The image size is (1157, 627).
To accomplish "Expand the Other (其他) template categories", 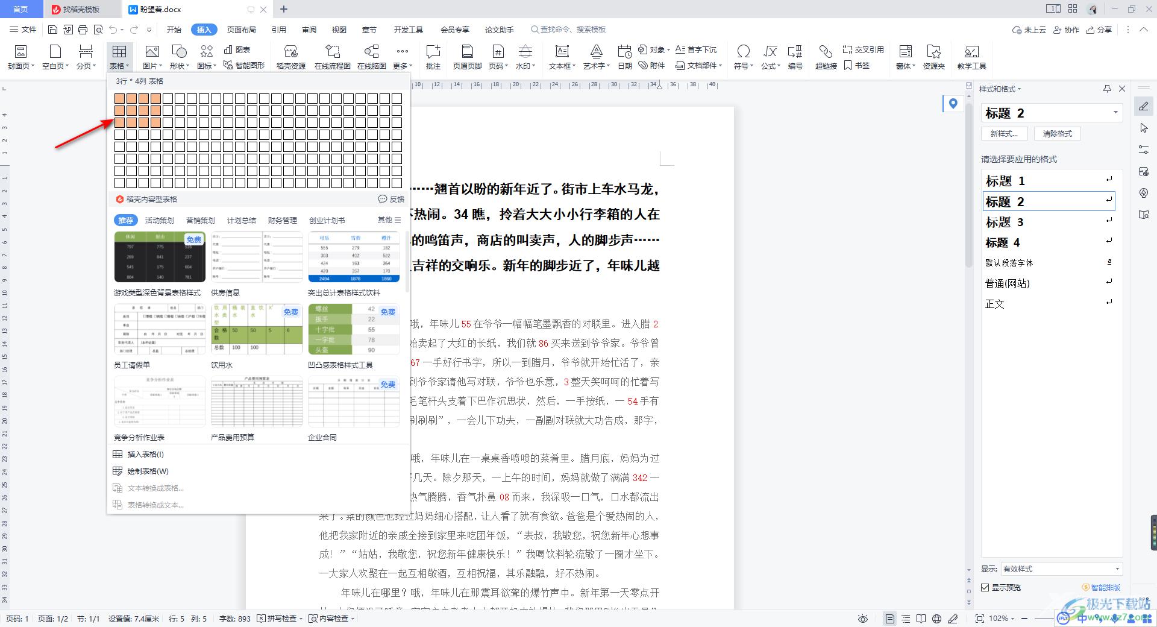I will 389,220.
